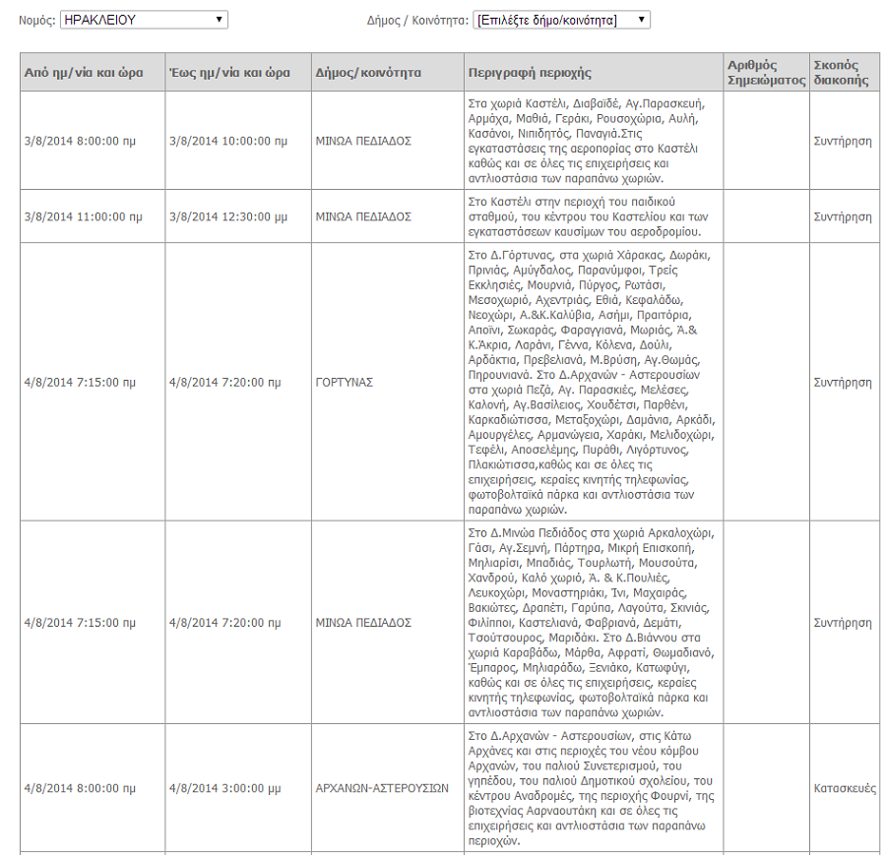Click the start time 3/8/2014 8:00:00 πμ cell
This screenshot has height=855, width=886.
[x=80, y=141]
